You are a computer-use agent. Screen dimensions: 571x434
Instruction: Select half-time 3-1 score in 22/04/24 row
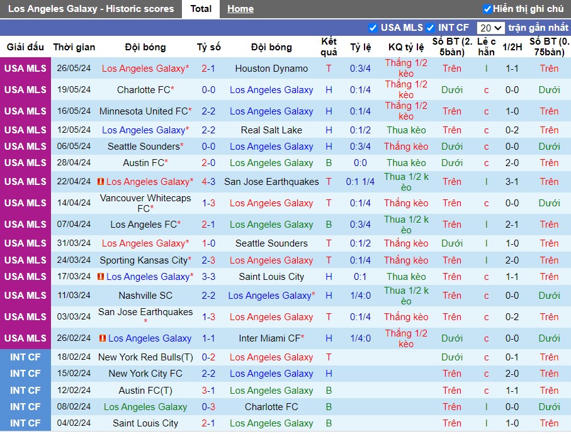pos(512,182)
